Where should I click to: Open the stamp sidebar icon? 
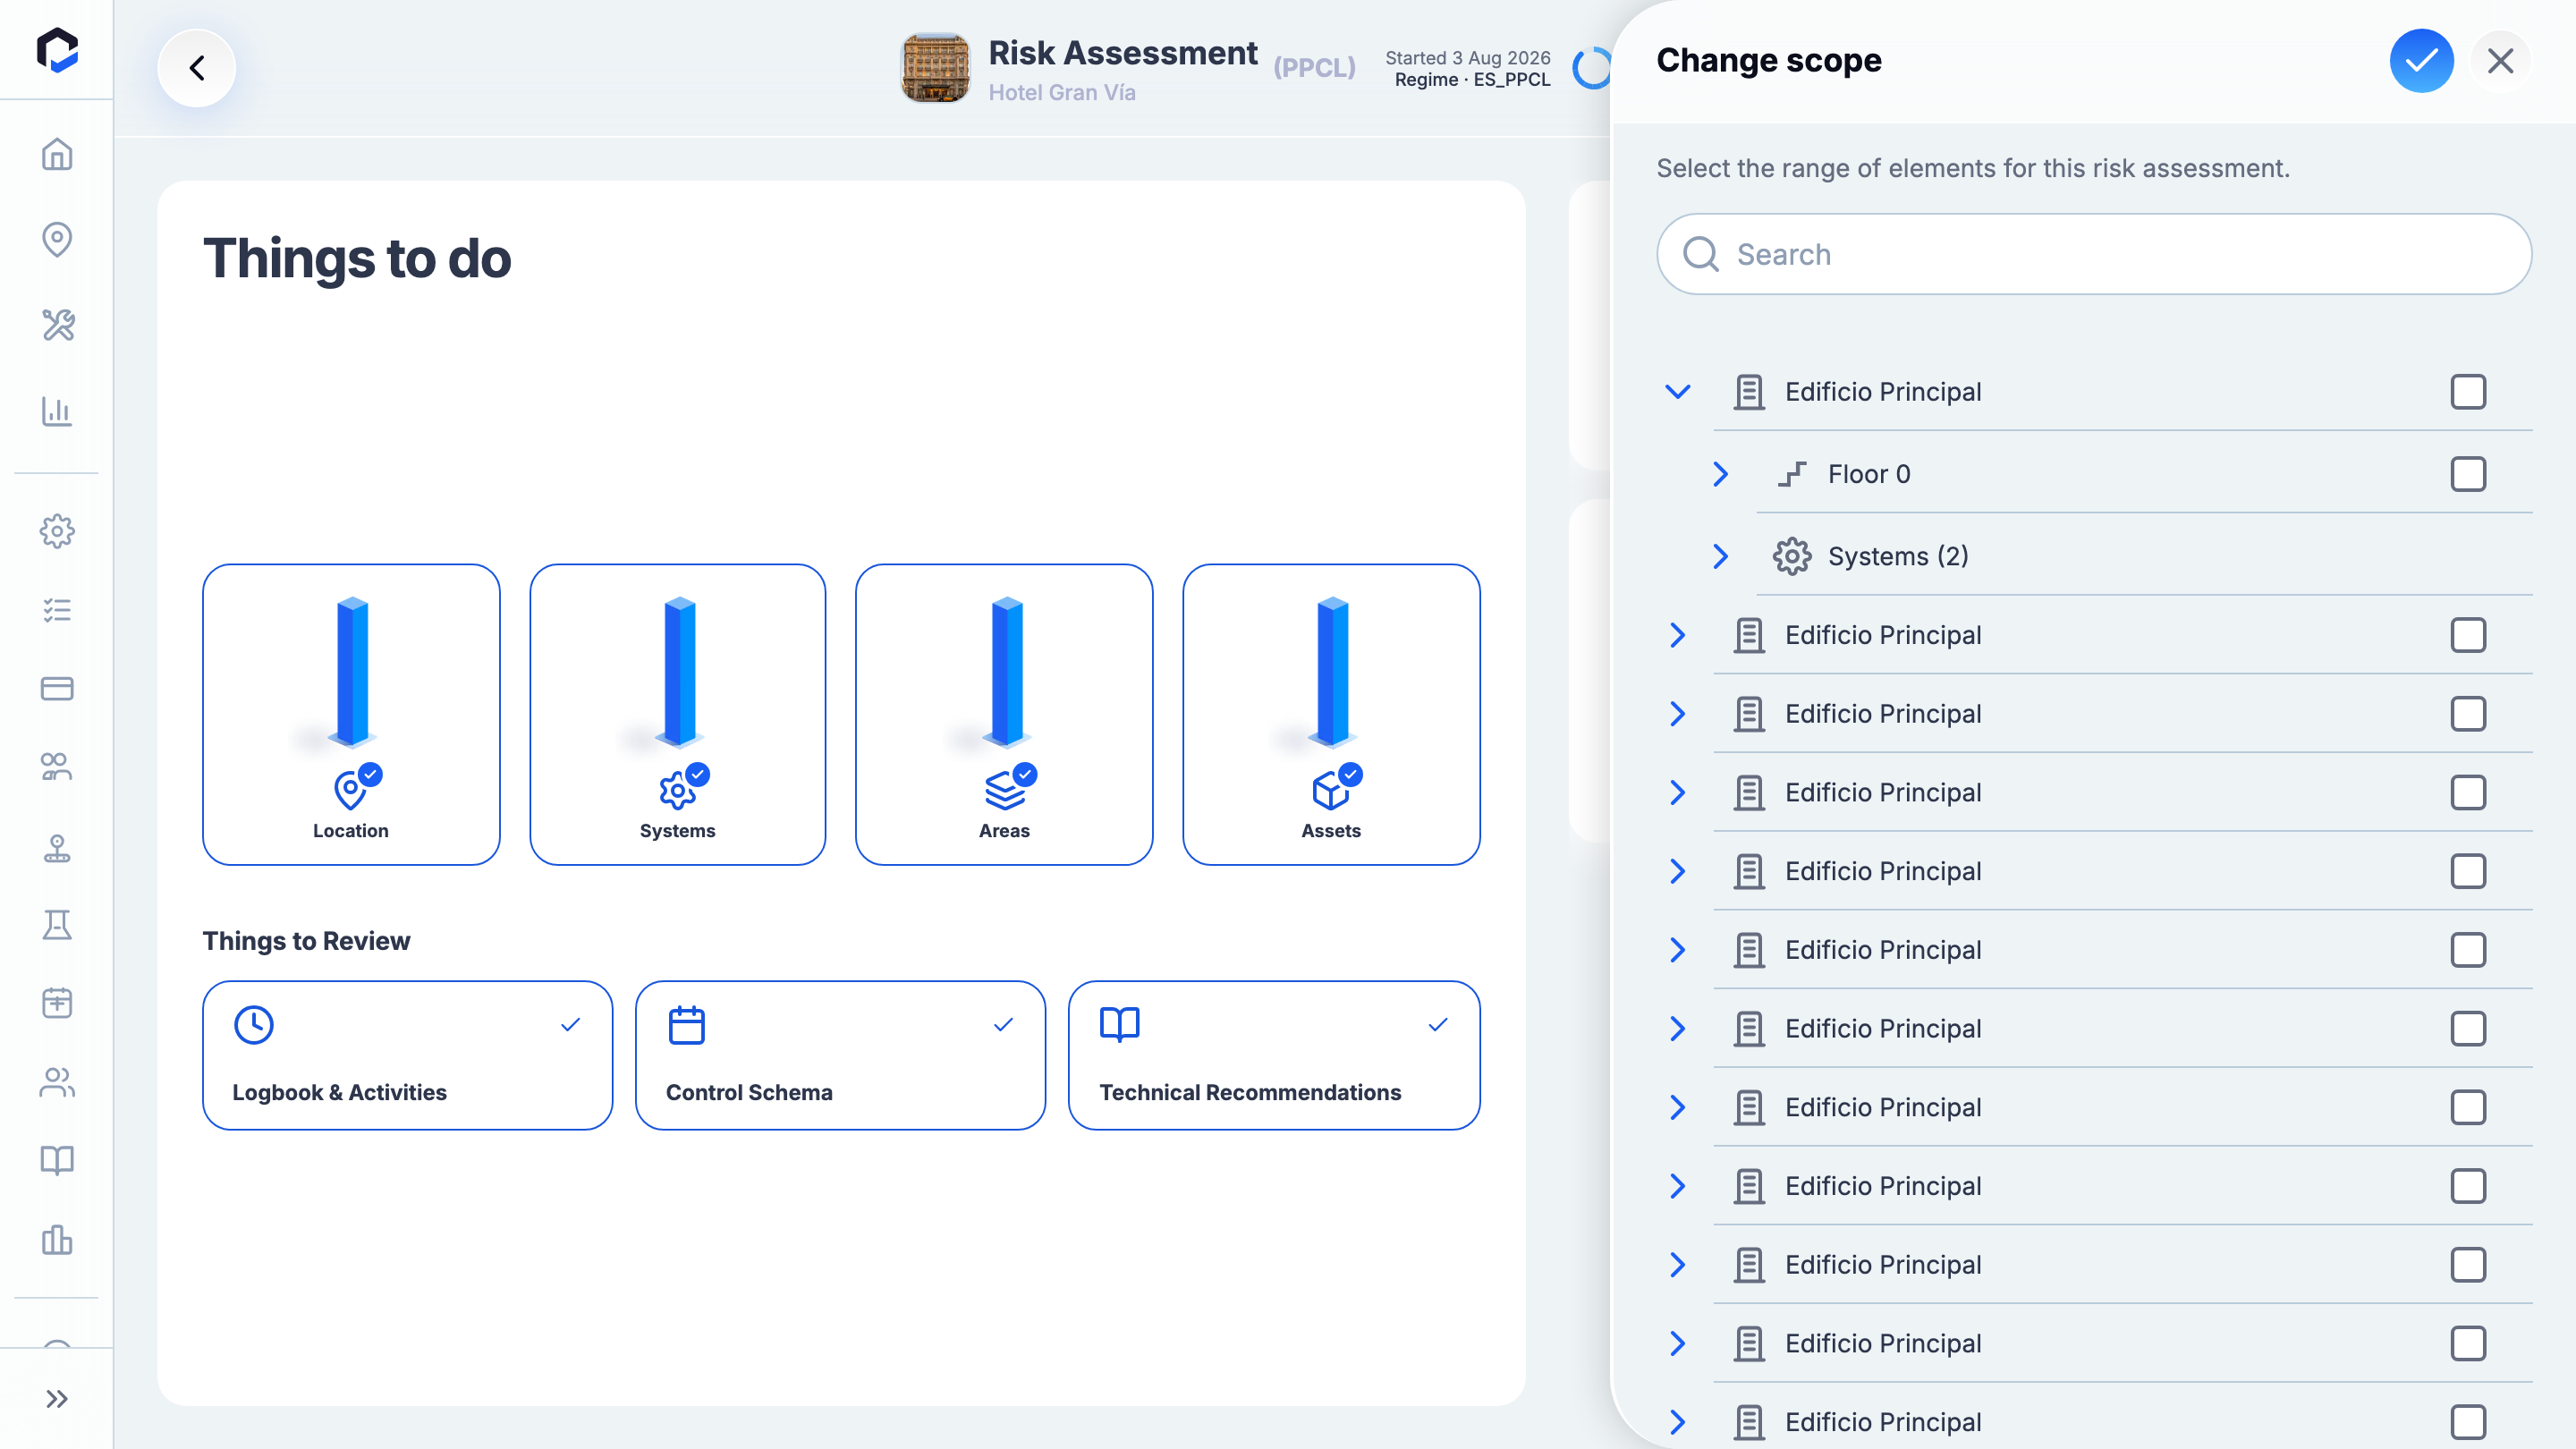[57, 848]
